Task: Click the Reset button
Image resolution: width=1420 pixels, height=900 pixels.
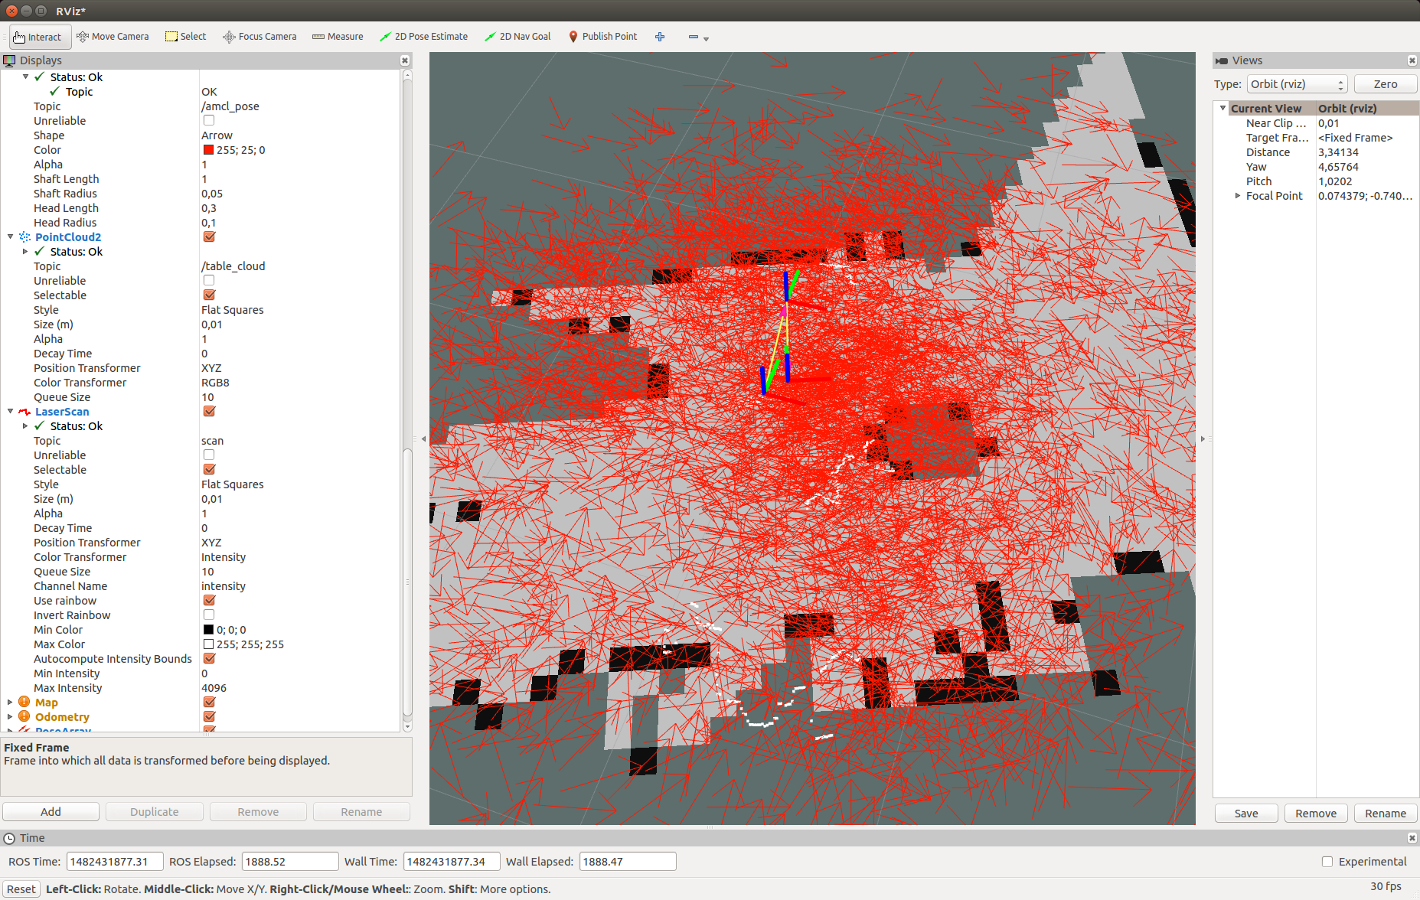Action: point(21,889)
